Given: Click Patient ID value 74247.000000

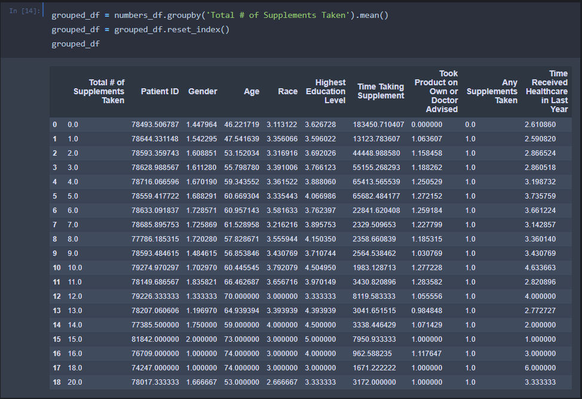Looking at the screenshot, I should (155, 368).
